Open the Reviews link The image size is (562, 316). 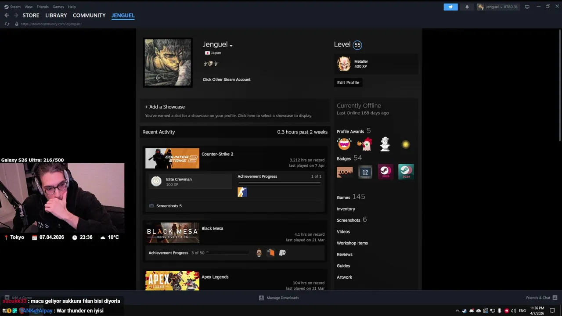[345, 255]
